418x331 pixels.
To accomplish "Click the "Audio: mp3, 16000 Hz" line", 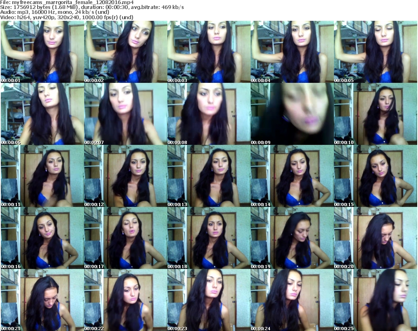I will tap(55, 12).
